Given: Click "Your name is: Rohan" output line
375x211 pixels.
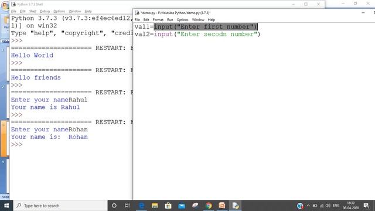Looking at the screenshot, I should point(49,137).
